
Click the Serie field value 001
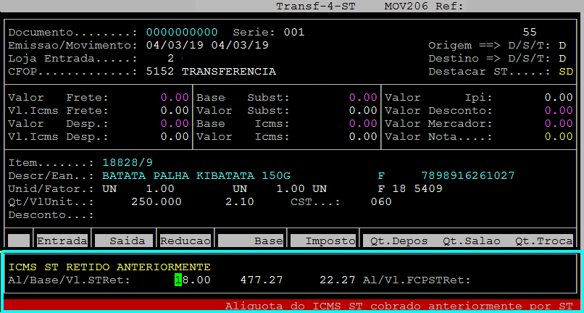tap(294, 33)
